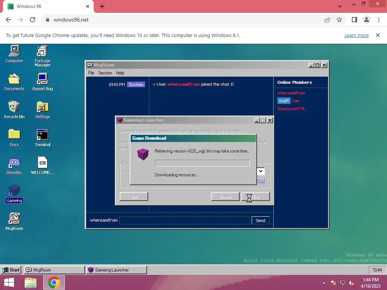Image resolution: width=387 pixels, height=290 pixels.
Task: Open the Package Manager desktop icon
Action: [42, 56]
